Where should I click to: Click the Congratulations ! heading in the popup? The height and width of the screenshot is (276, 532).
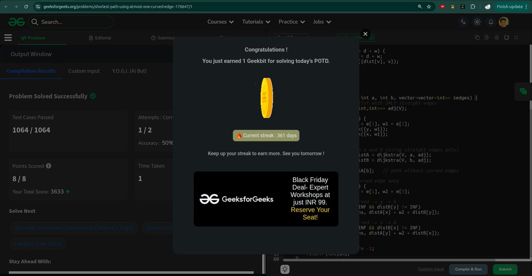click(x=266, y=50)
